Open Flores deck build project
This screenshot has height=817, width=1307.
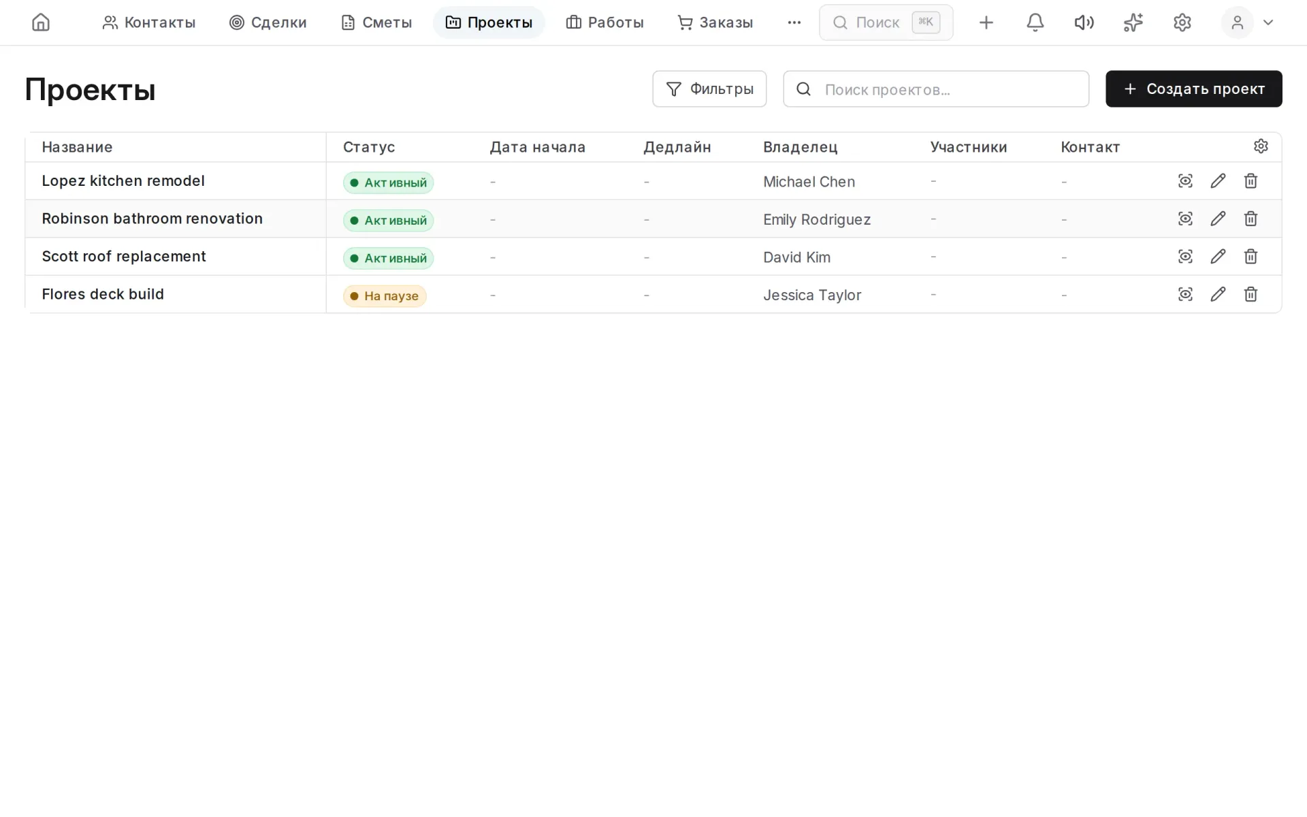point(103,294)
